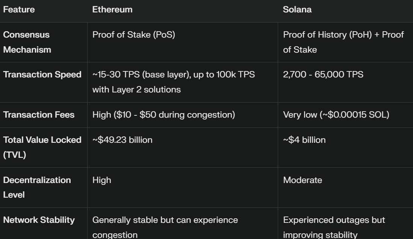This screenshot has width=413, height=239.
Task: Click the Feature column header
Action: coord(19,9)
